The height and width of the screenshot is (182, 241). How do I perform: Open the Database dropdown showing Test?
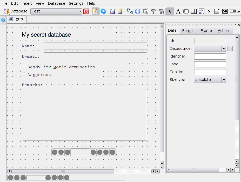point(56,11)
